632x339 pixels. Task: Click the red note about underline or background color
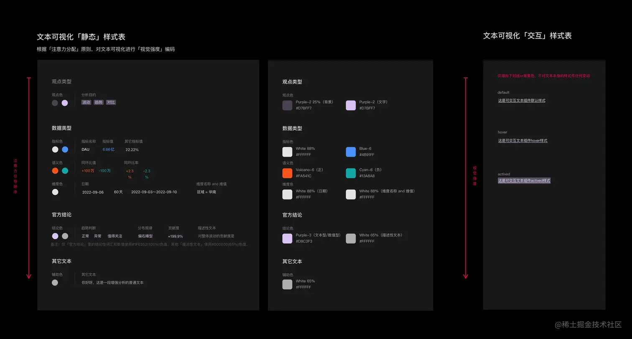[x=544, y=76]
